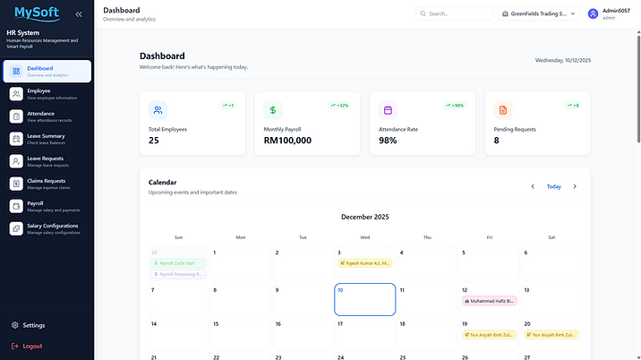Select the Payroll menu item
The height and width of the screenshot is (360, 641).
pos(47,206)
